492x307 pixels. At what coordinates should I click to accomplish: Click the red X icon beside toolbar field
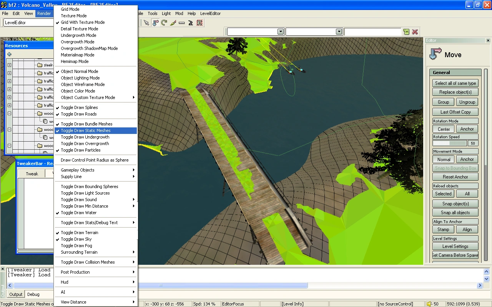pyautogui.click(x=415, y=32)
